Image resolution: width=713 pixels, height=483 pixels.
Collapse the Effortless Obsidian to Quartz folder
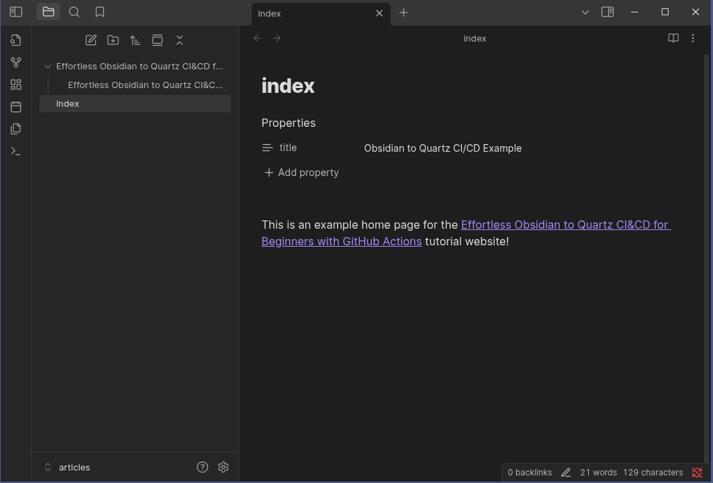click(x=48, y=67)
